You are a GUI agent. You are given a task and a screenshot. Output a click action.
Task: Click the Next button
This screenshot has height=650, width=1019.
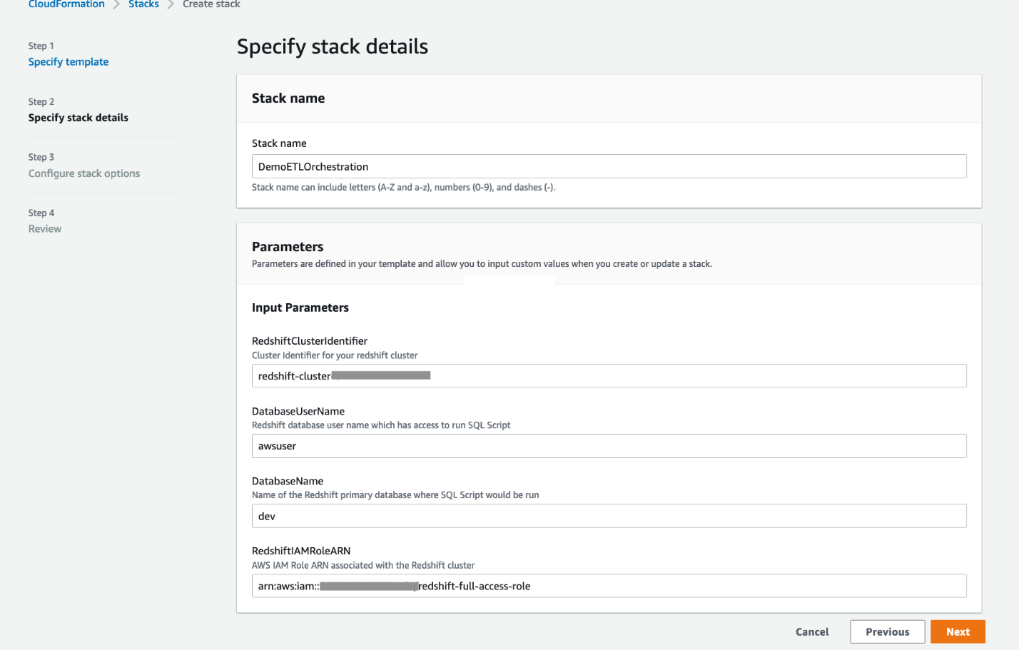pos(958,631)
